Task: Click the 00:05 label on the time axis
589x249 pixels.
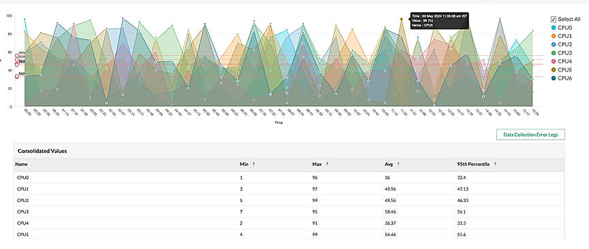Action: coord(27,112)
